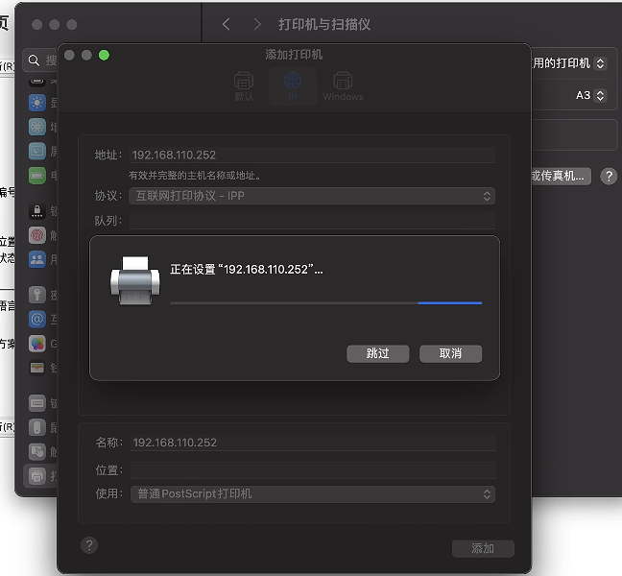Click hint text 有效并完整的主机名称或地址

coord(194,176)
